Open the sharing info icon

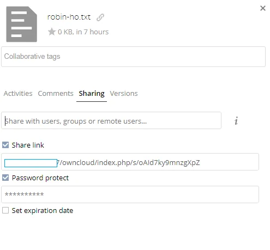[x=236, y=121]
